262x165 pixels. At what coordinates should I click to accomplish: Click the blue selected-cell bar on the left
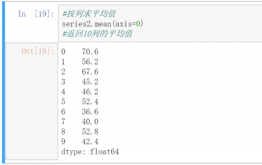[x=4, y=82]
